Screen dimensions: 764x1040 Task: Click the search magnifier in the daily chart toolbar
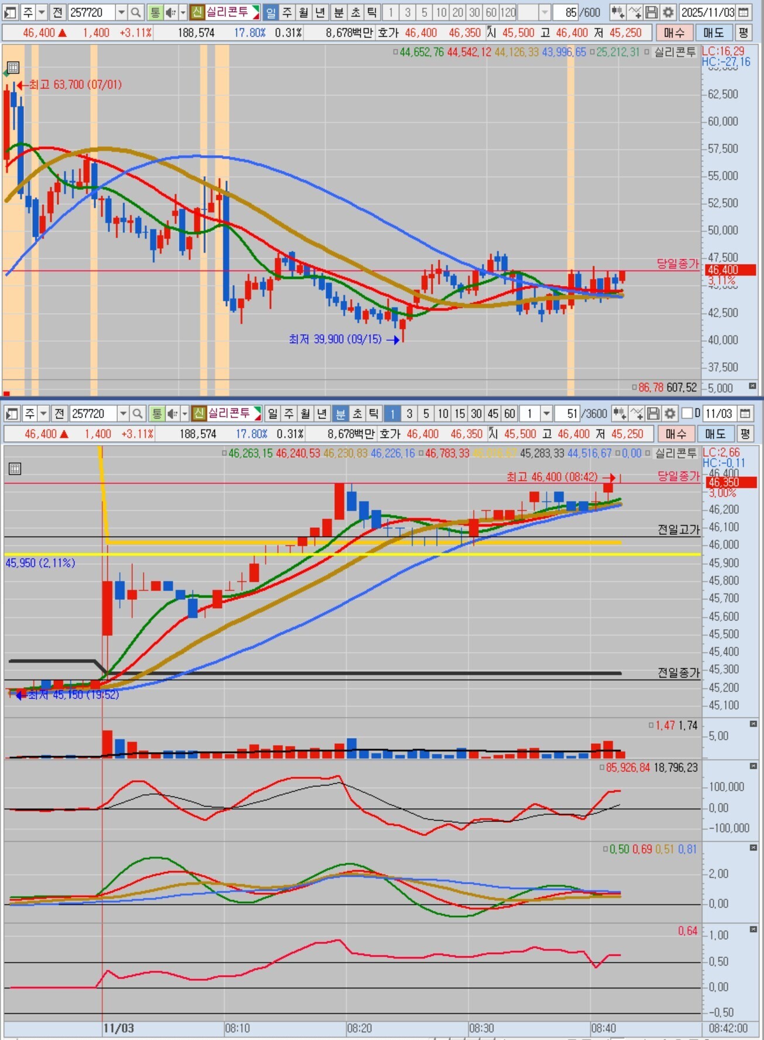135,12
